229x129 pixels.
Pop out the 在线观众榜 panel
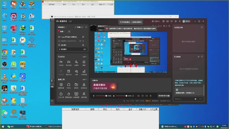pyautogui.click(x=202, y=27)
